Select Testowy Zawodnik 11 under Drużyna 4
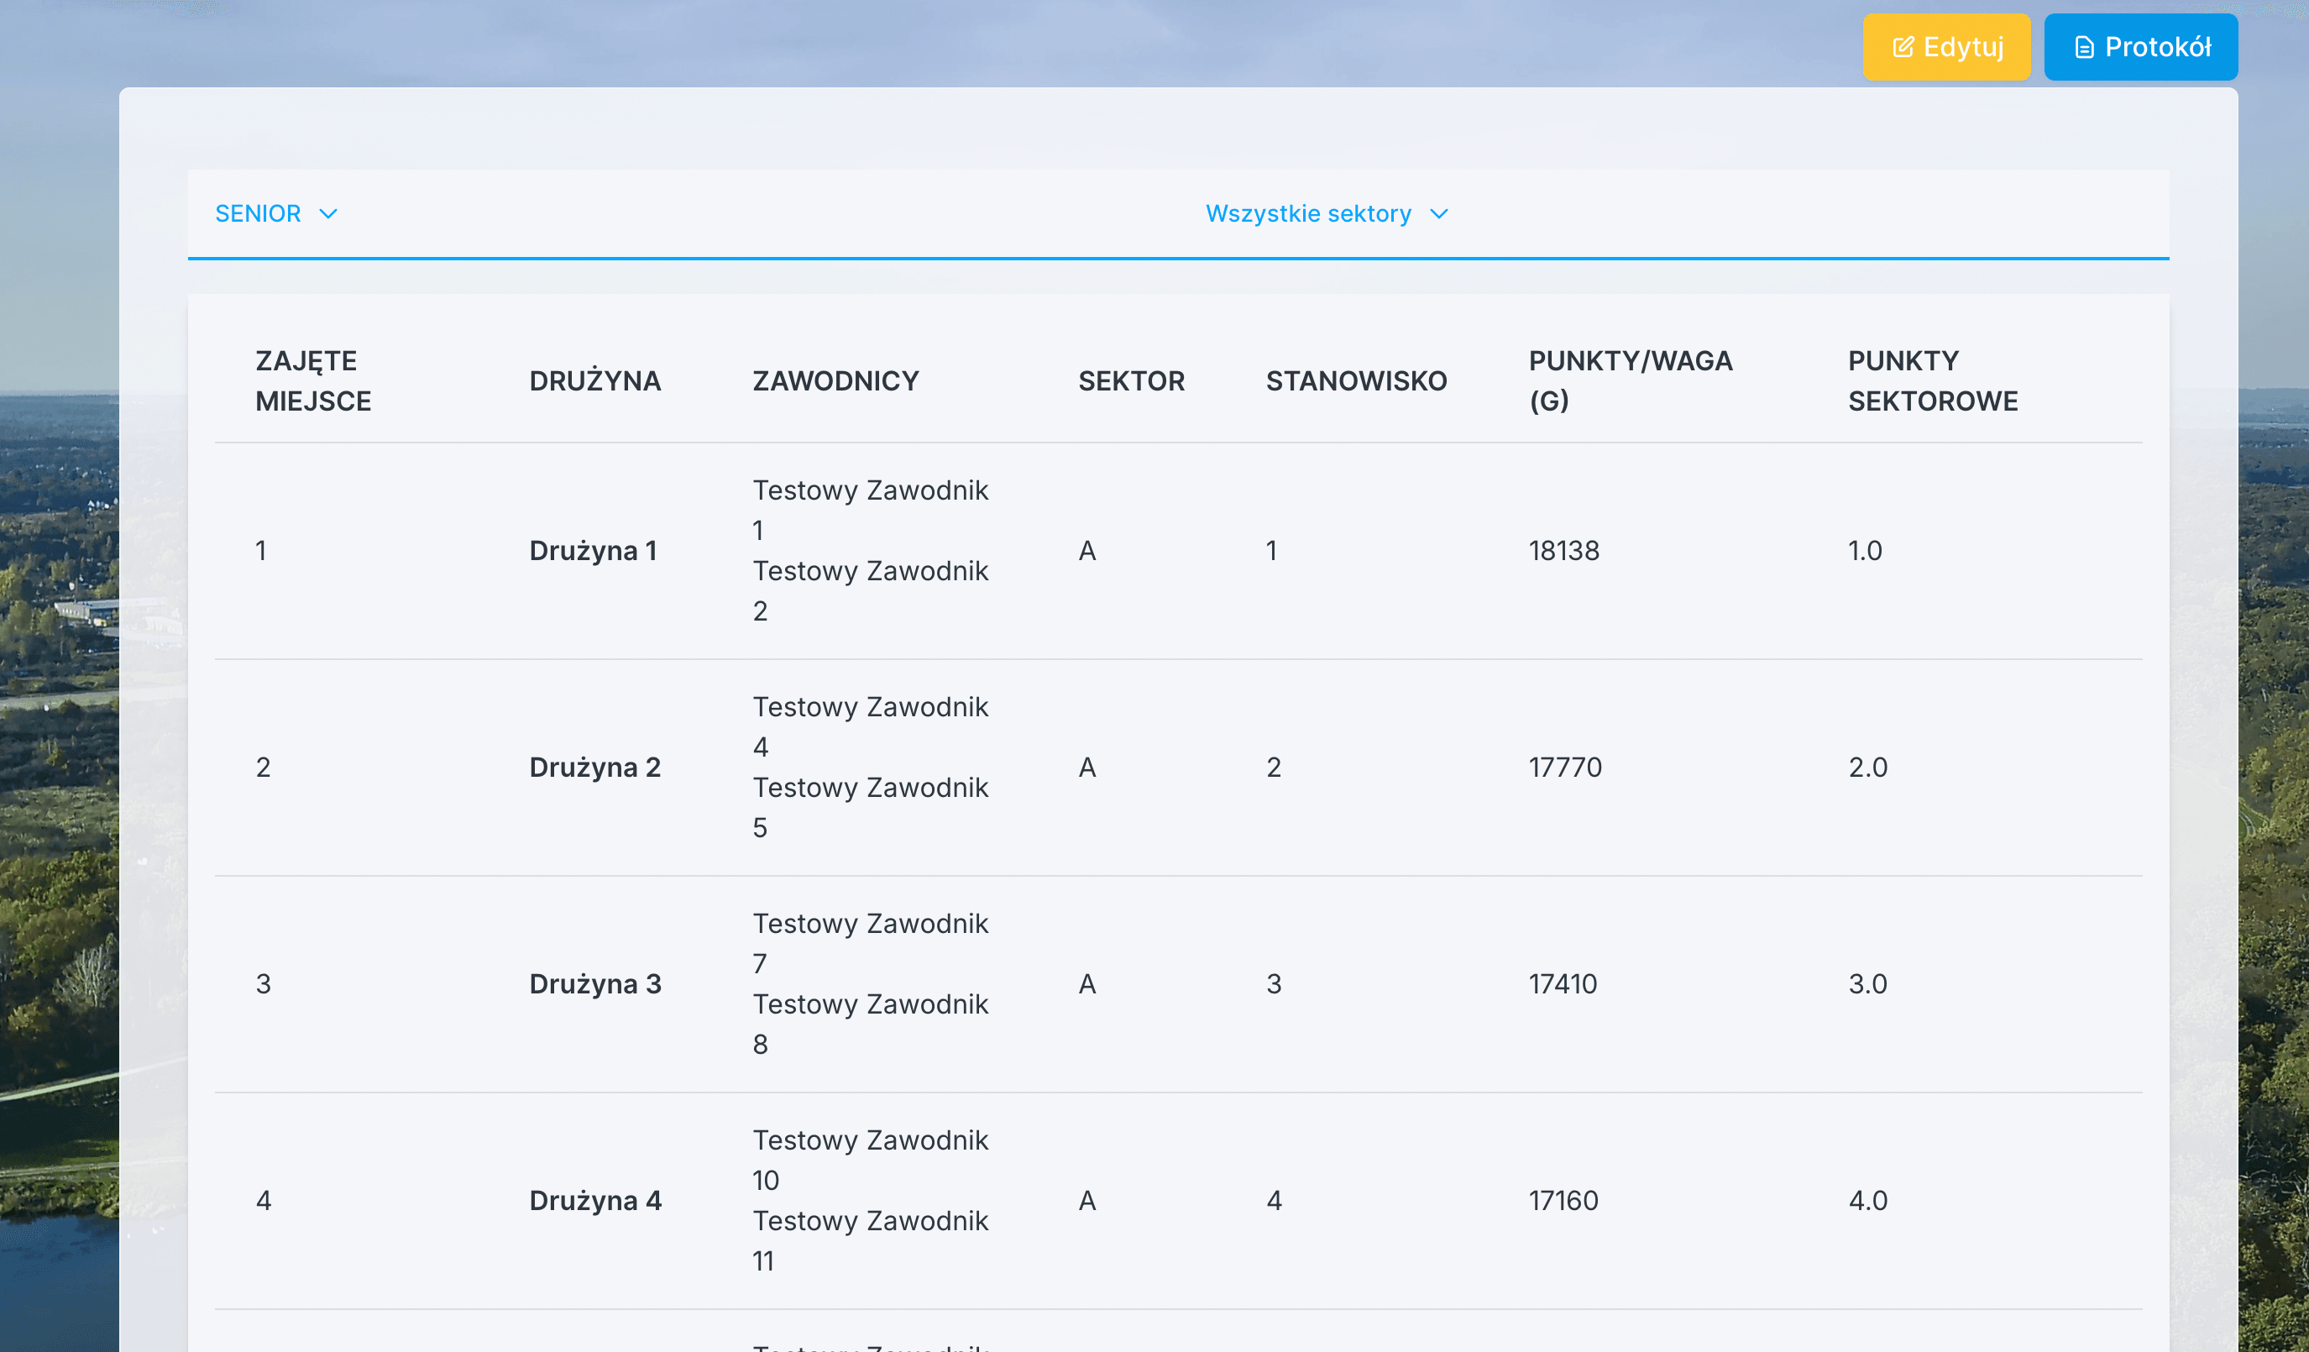This screenshot has width=2309, height=1352. pos(871,1239)
